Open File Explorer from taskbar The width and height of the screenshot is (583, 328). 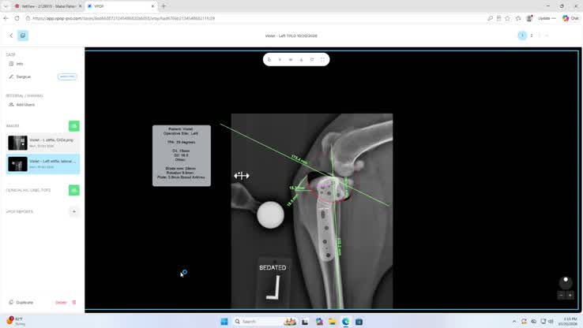tap(332, 322)
